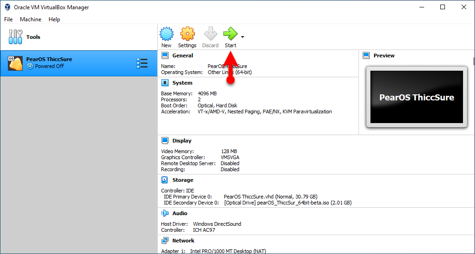Open the General settings heading link

(x=182, y=56)
